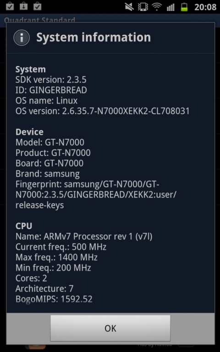220x352 pixels.
Task: Tap the BogoMIPS: 1592.52 line
Action: click(54, 299)
